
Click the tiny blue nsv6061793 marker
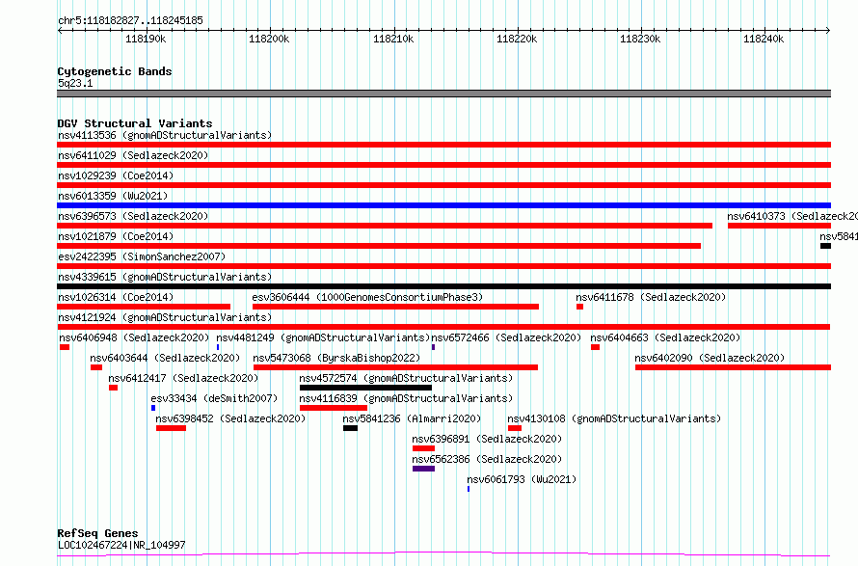pos(469,489)
